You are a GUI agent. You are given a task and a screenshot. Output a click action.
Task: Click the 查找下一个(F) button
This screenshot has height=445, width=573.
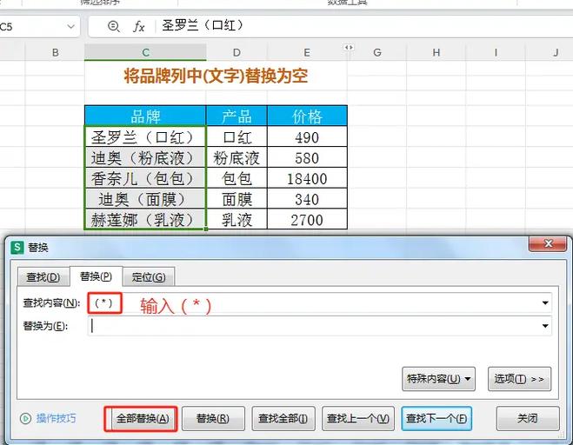[436, 418]
